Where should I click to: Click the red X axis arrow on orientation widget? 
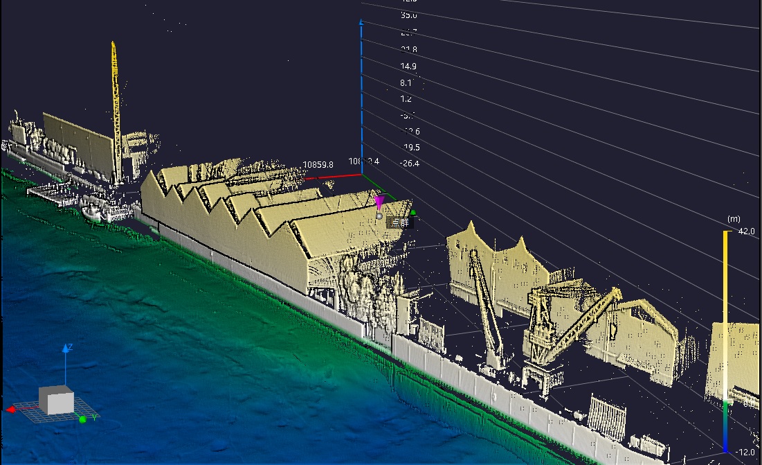coord(12,410)
